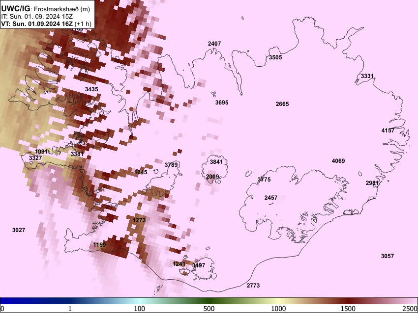418x313 pixels.
Task: Click the map value 3695
Action: [x=222, y=103]
